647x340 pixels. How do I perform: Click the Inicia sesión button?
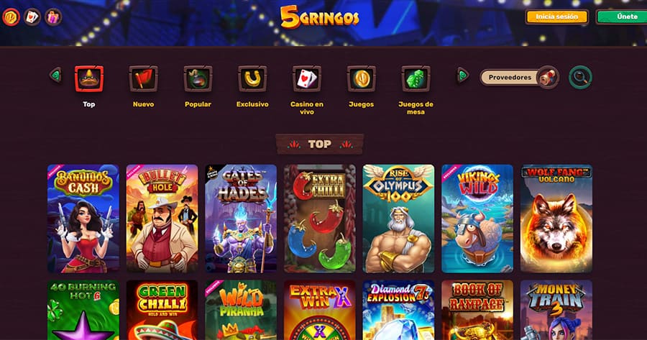[x=556, y=17]
